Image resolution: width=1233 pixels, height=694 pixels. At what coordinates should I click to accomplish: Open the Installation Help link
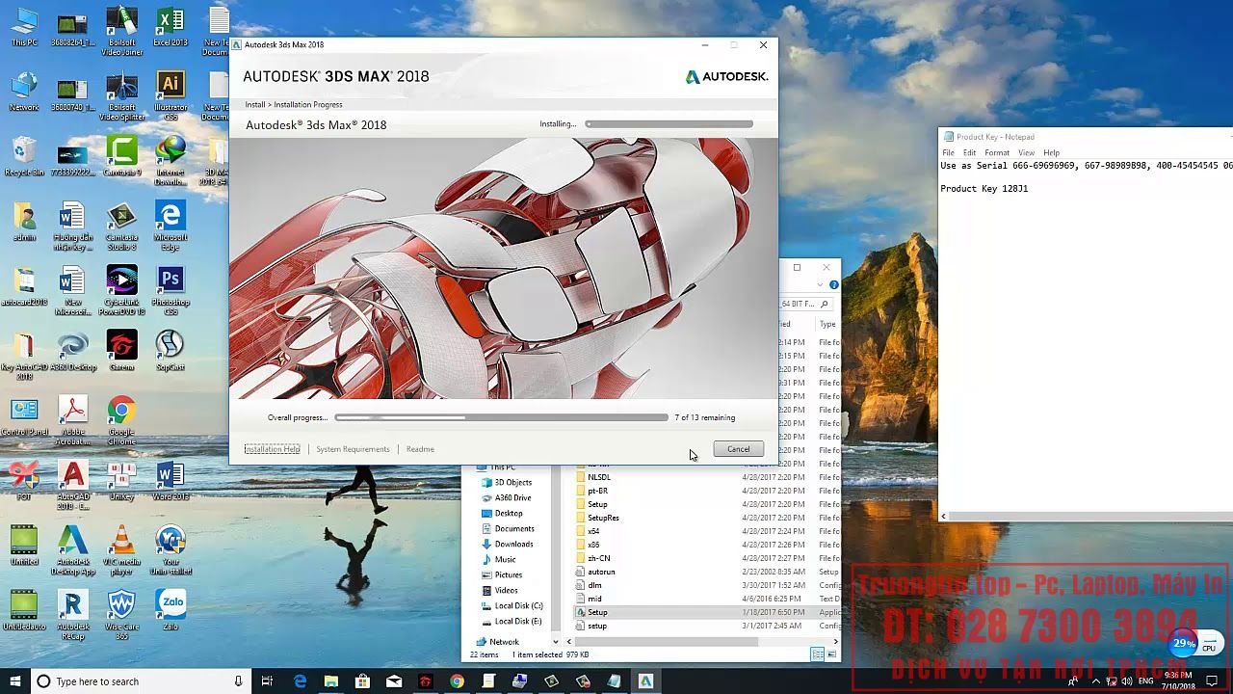272,449
